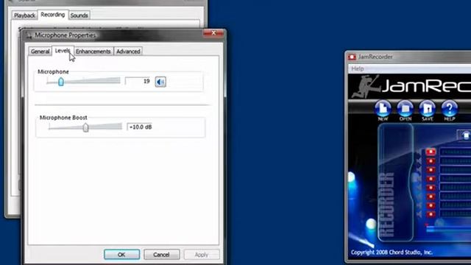Click the NEW icon in JamRecorder
Viewport: 471px width, 265px height.
pos(383,109)
